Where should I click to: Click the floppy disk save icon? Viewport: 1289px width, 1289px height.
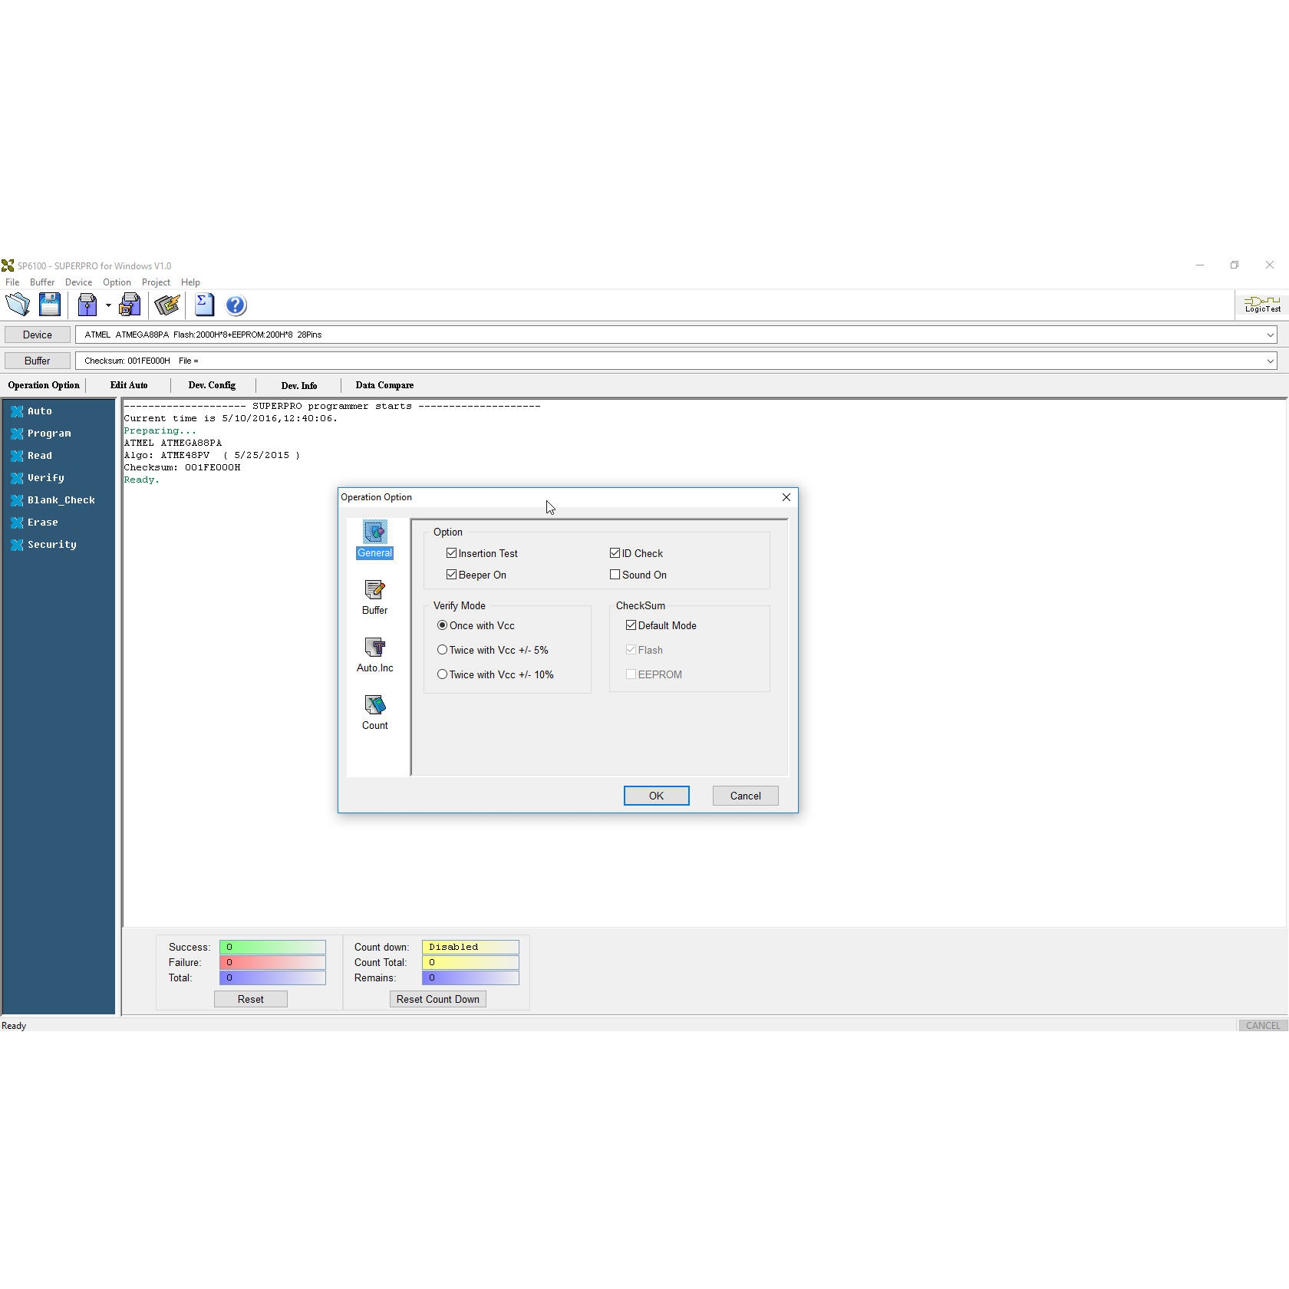click(50, 305)
